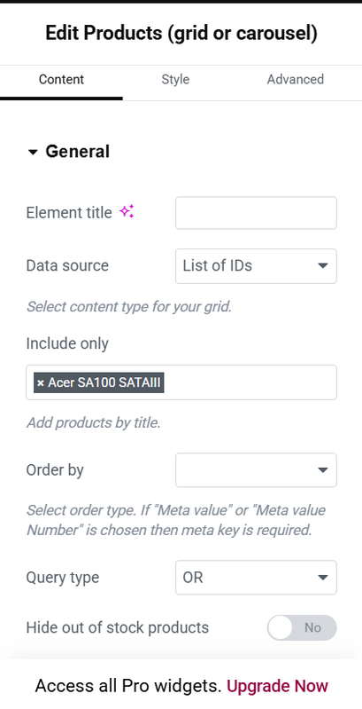Click empty area of Include only field

pos(250,382)
